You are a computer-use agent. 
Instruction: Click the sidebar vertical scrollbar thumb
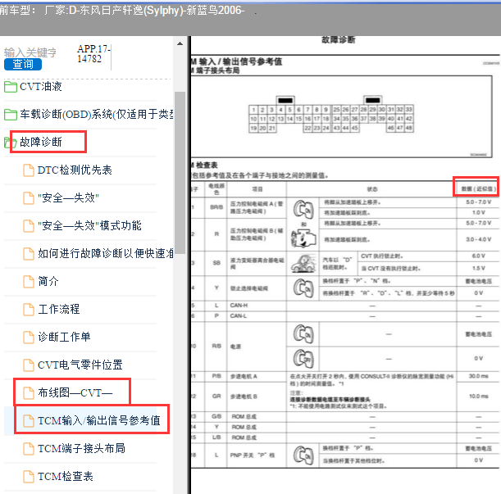[180, 172]
